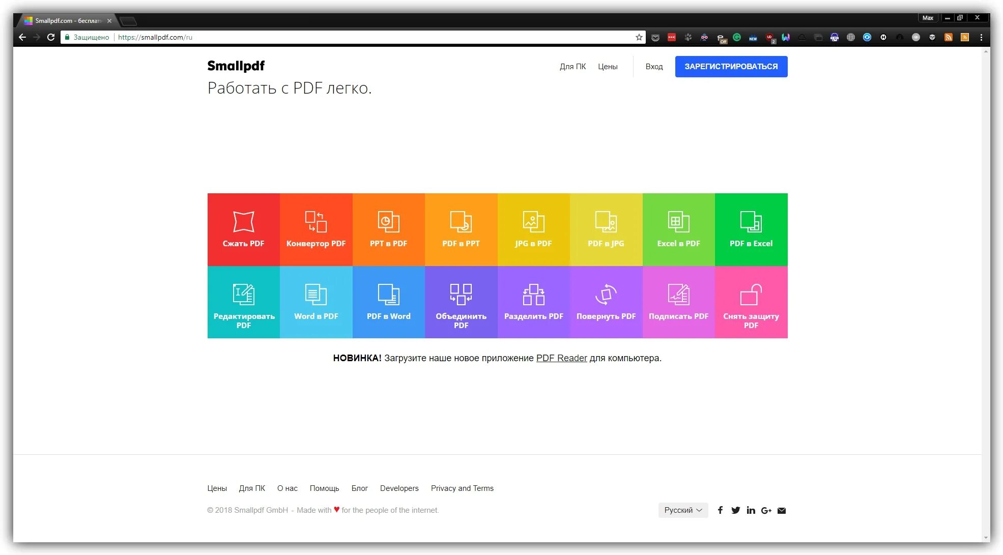
Task: Open the О нас footer link
Action: [x=288, y=488]
